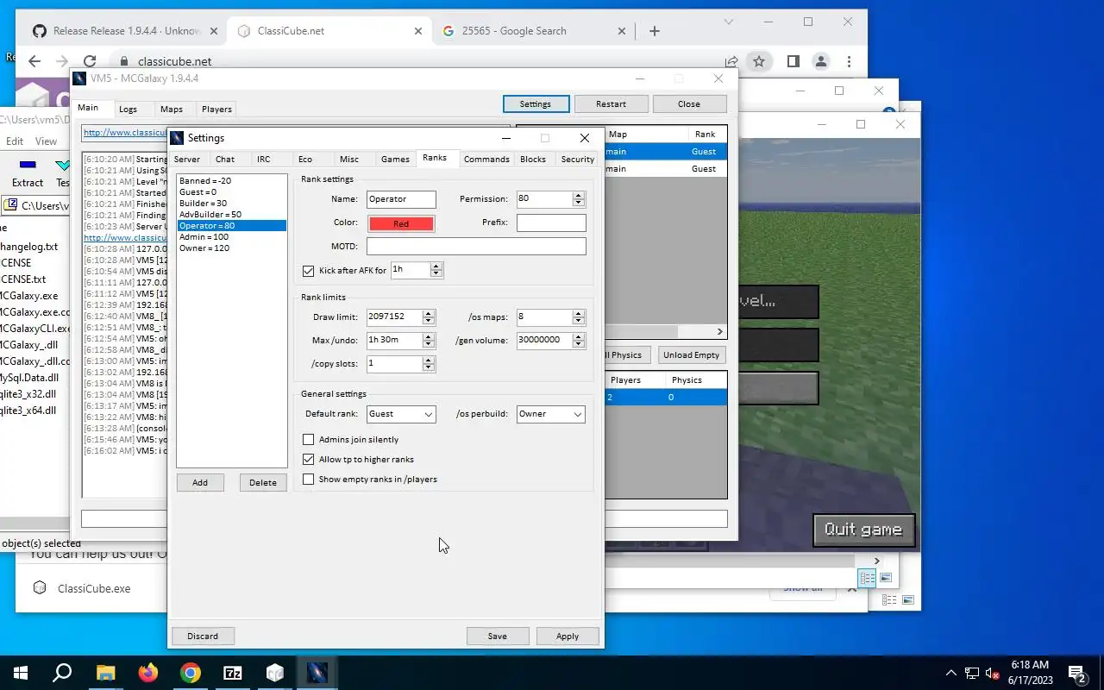Open /os perbuild dropdown
The height and width of the screenshot is (690, 1104).
pos(550,414)
